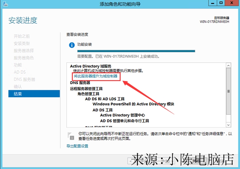Screen dimensions: 240x169
Task: Maximize the wizard window
Action: coord(221,3)
